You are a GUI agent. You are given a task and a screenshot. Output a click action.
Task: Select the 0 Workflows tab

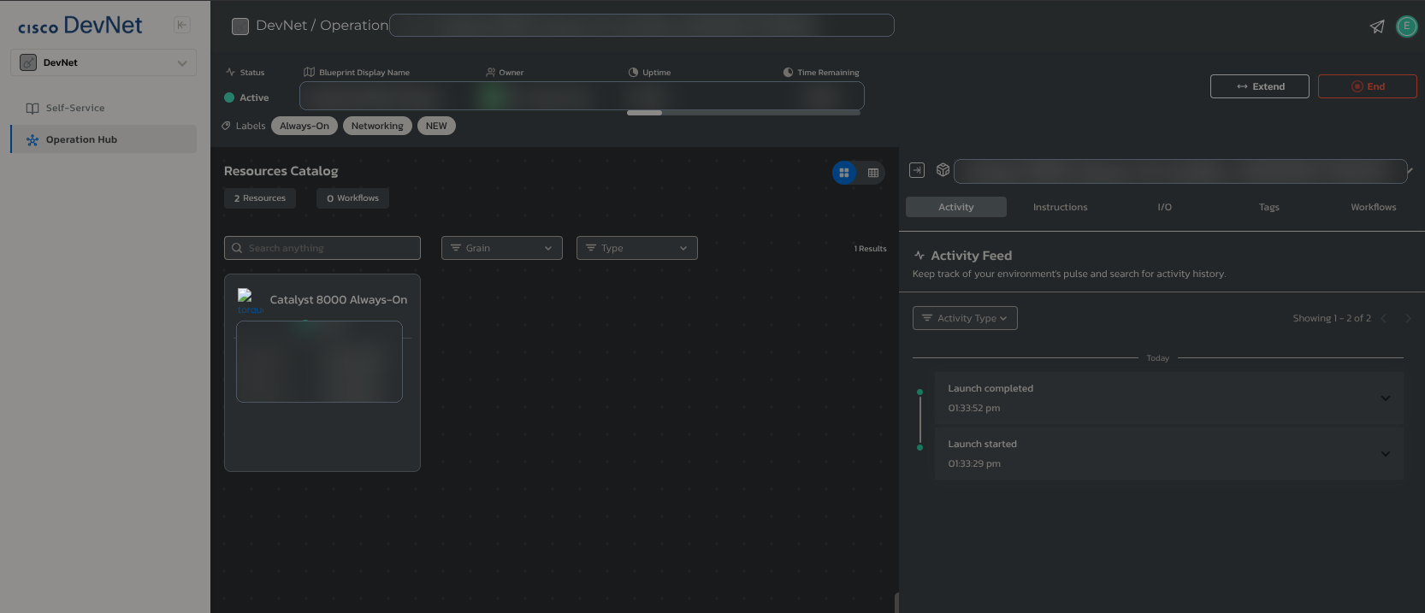[352, 198]
